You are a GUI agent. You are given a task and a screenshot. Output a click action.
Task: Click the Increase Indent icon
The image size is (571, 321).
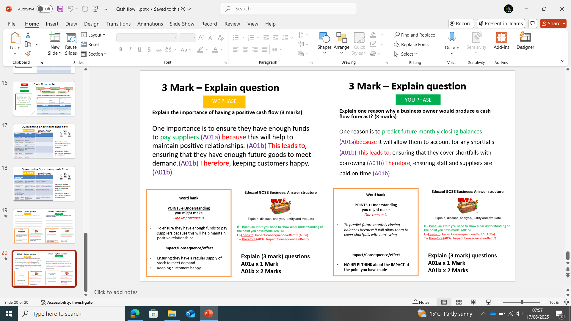point(276,37)
